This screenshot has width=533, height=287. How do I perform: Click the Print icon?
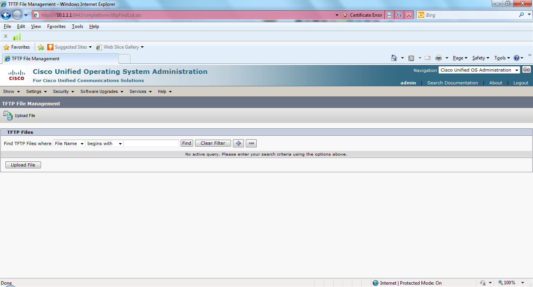pyautogui.click(x=439, y=58)
